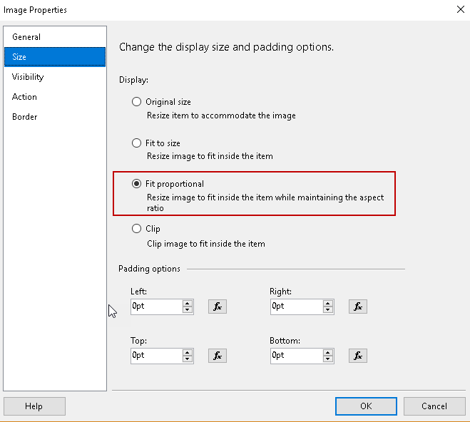This screenshot has height=422, width=470.
Task: Increase Top padding with up arrow
Action: tap(188, 352)
